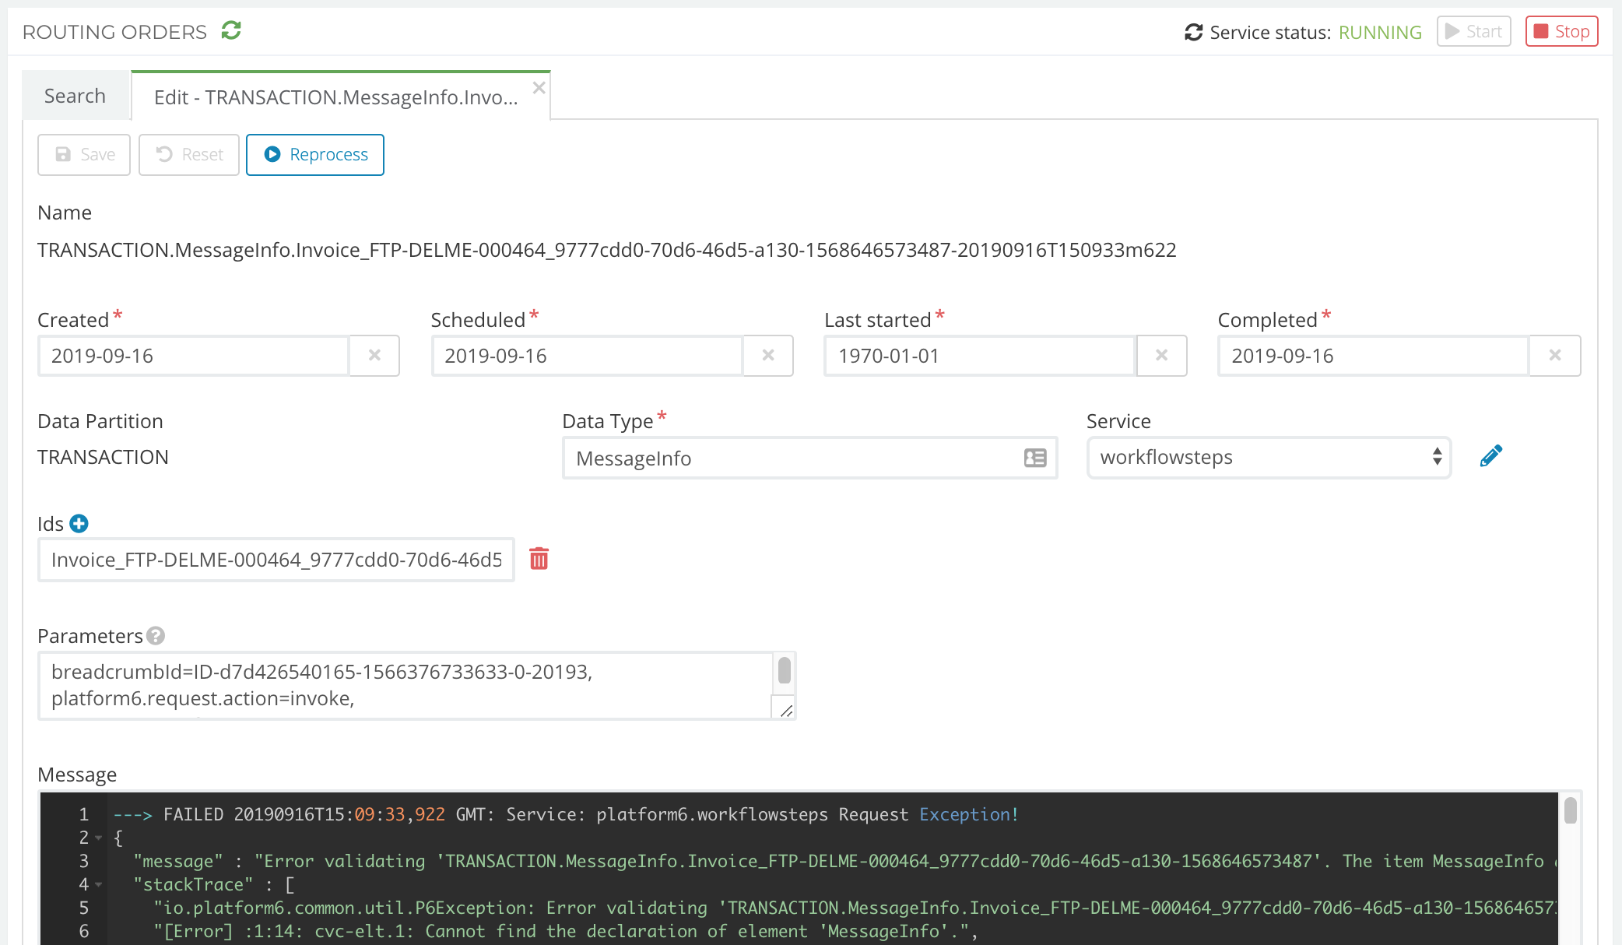The image size is (1622, 945).
Task: Click the Reset button
Action: coord(188,154)
